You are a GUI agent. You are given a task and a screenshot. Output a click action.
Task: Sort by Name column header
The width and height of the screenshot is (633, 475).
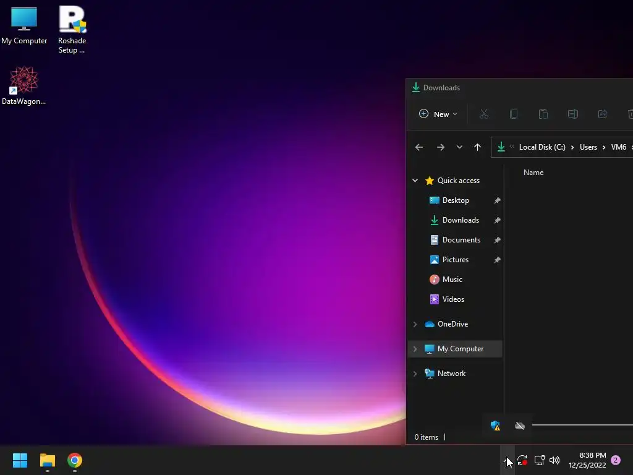pos(533,173)
